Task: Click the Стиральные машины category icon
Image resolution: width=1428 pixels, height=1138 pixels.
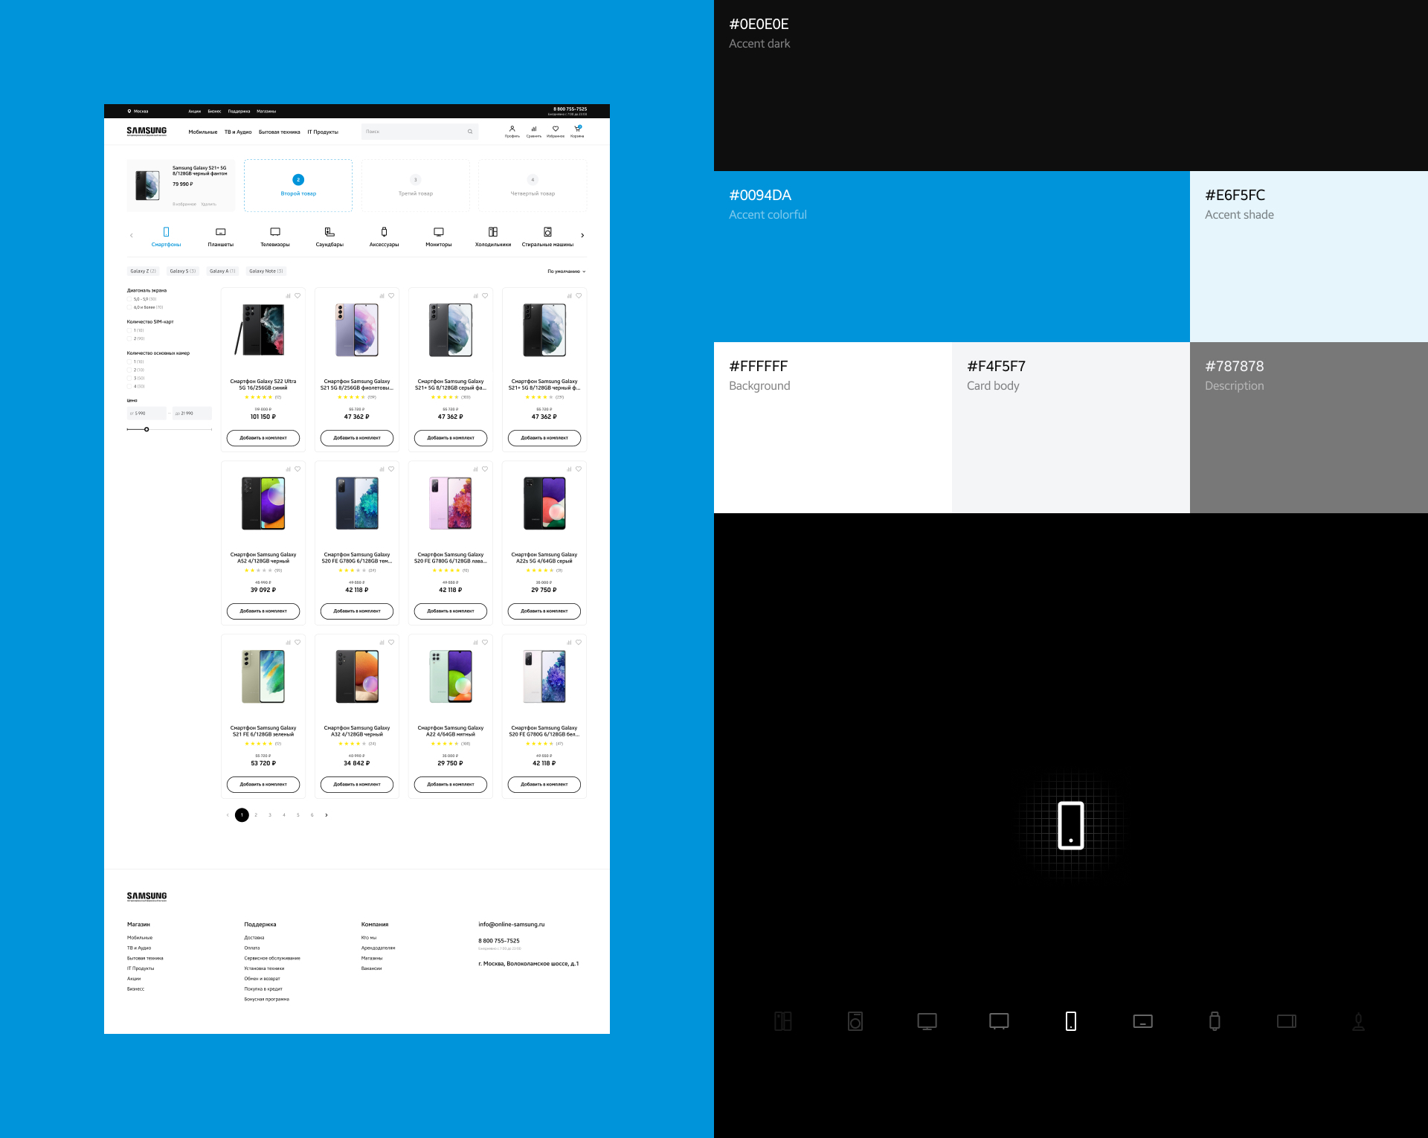Action: (547, 233)
